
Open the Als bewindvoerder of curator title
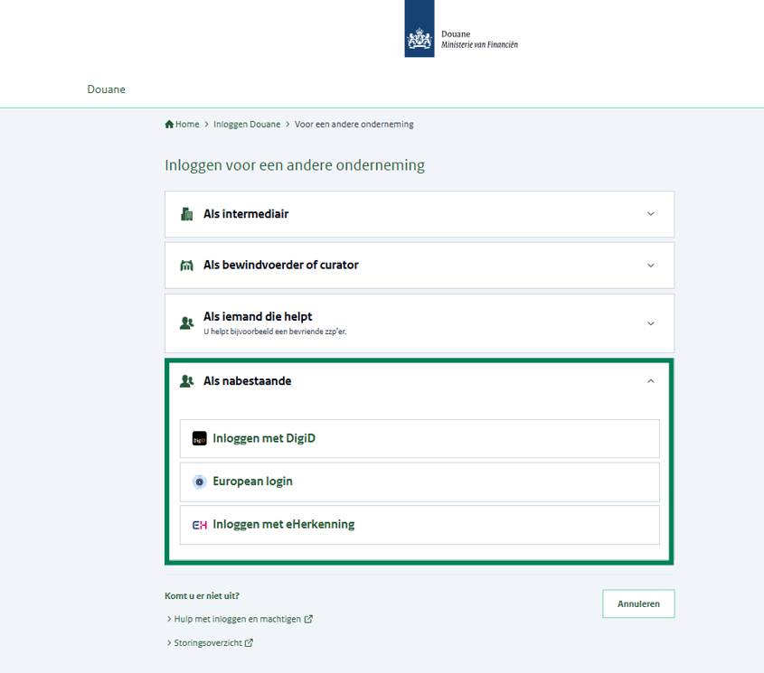[x=281, y=265]
